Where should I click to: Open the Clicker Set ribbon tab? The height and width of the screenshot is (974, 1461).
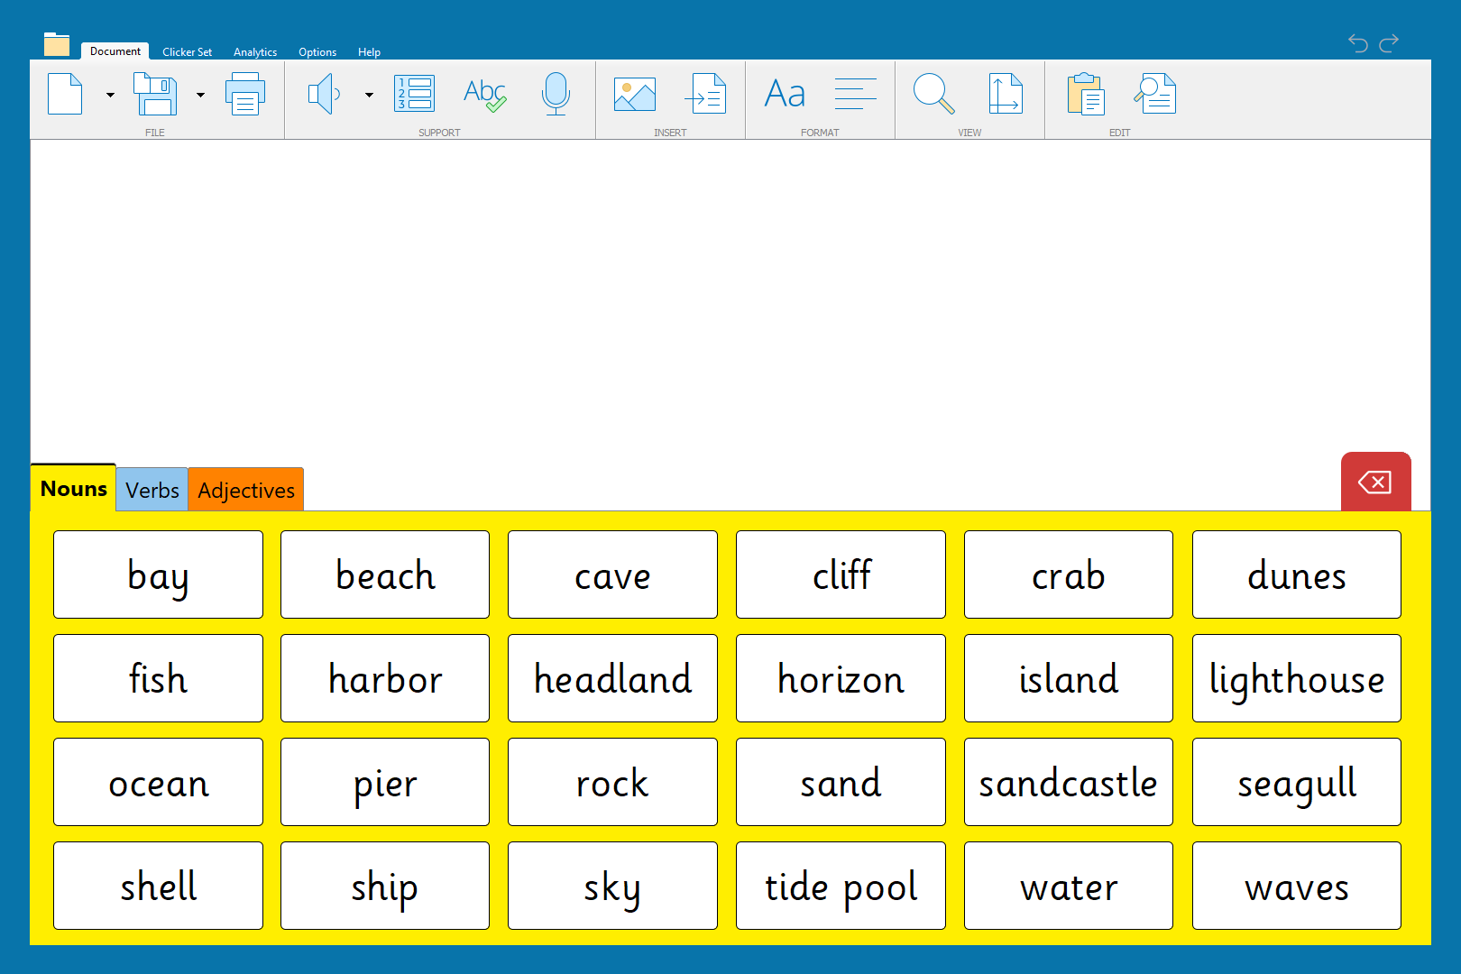pos(187,52)
